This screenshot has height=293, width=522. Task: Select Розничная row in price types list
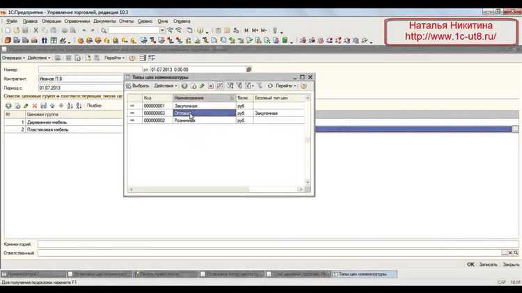(x=216, y=120)
